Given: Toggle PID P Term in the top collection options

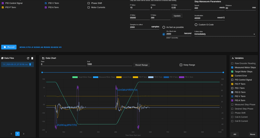Looking at the screenshot, I should (3, 7).
